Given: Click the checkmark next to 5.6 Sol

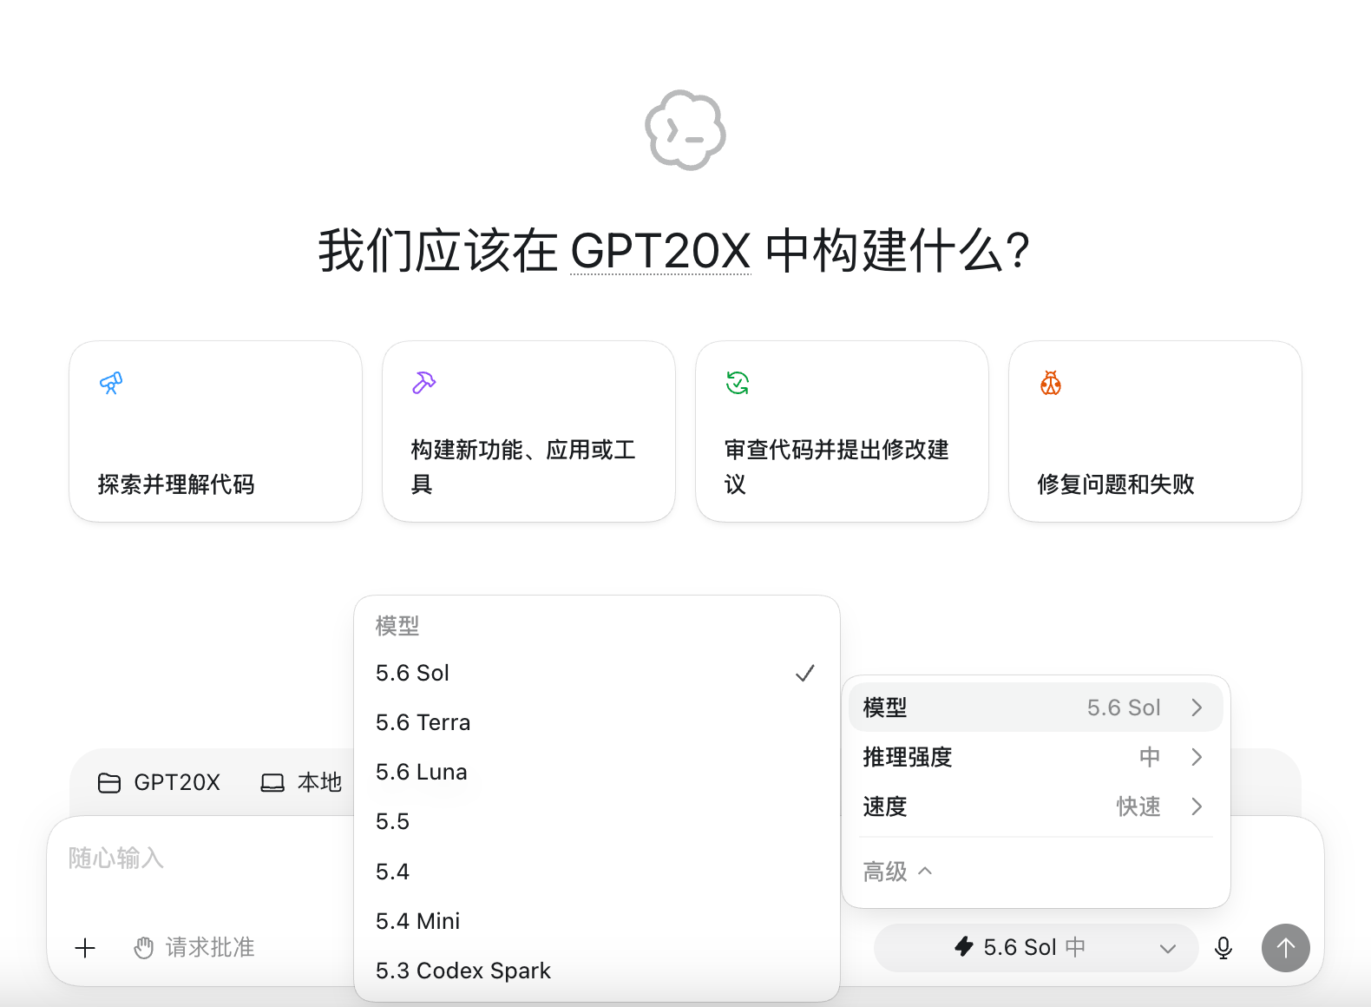Looking at the screenshot, I should point(805,674).
